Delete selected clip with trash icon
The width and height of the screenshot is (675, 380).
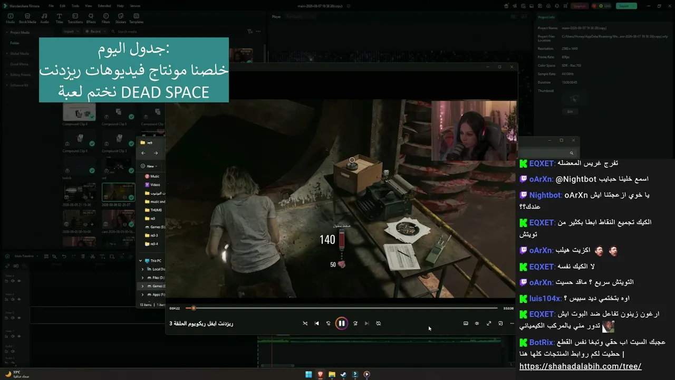click(x=83, y=256)
